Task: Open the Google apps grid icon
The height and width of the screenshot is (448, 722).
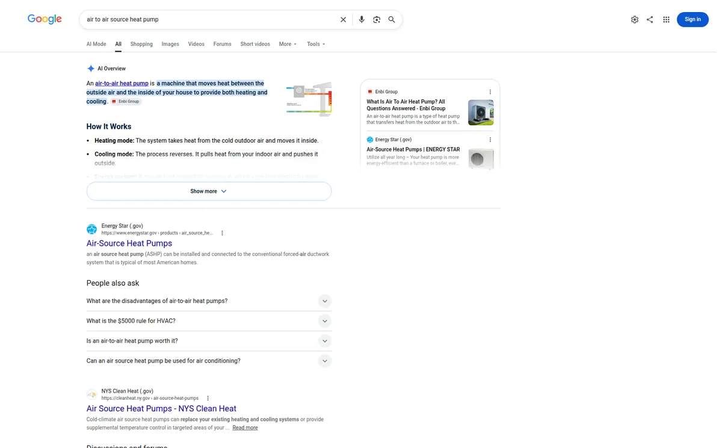Action: click(666, 19)
